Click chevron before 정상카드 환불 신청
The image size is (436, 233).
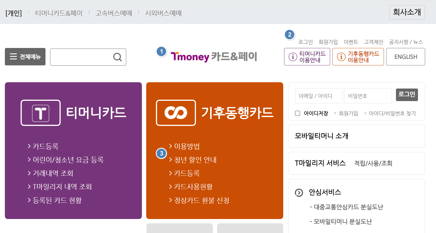171,200
